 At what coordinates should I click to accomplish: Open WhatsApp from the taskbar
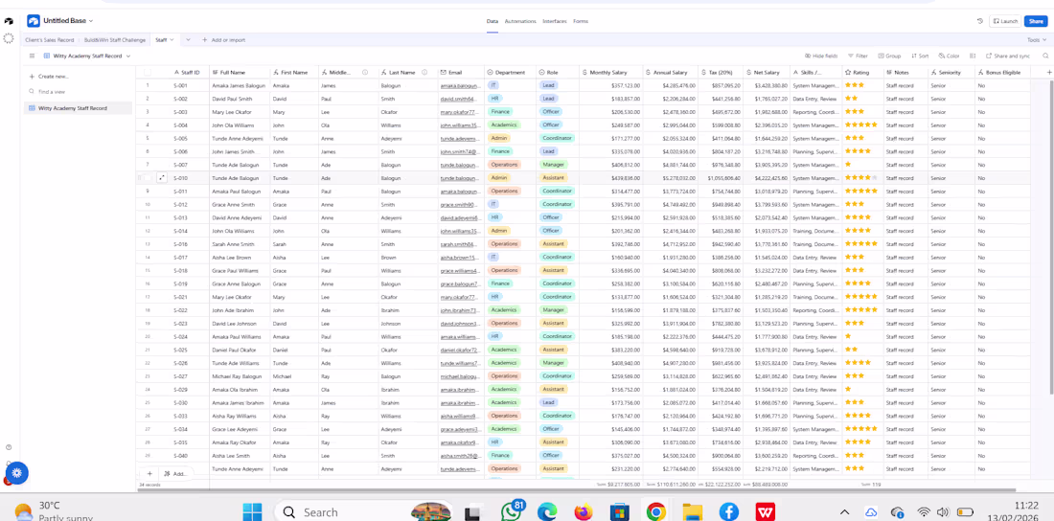point(513,511)
